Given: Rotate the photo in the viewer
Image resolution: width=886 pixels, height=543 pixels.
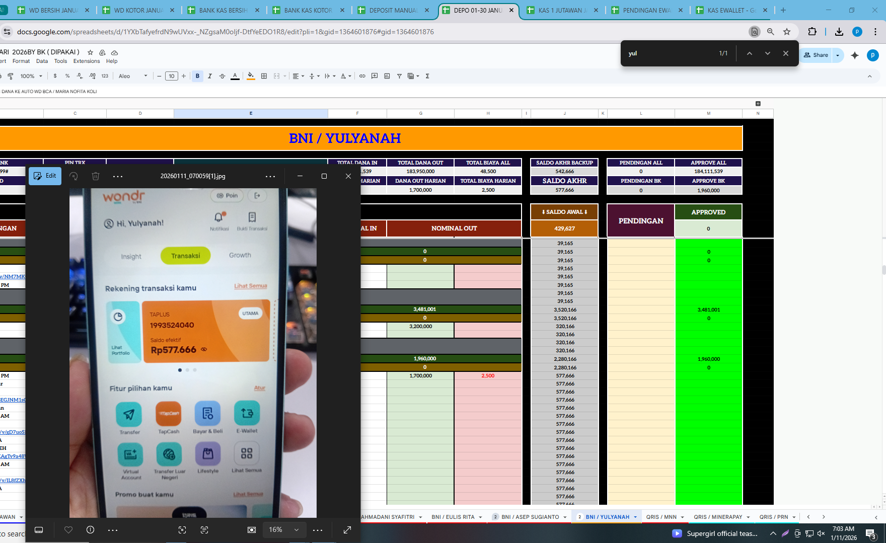Looking at the screenshot, I should pos(73,176).
